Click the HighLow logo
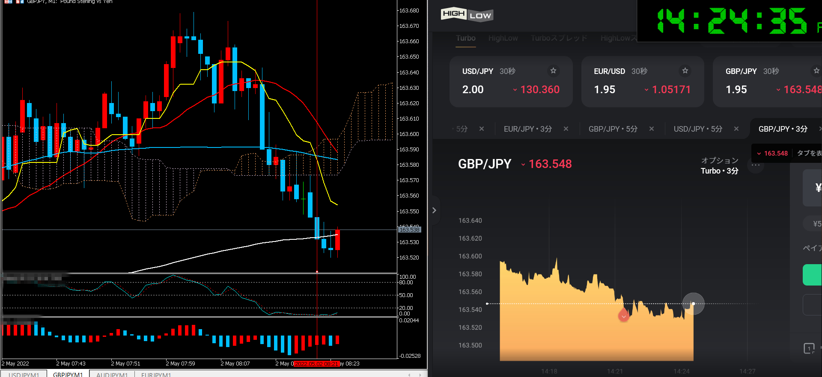Image resolution: width=822 pixels, height=377 pixels. 467,15
